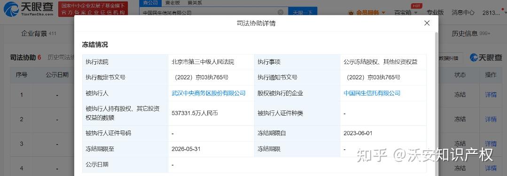
Task: Click the 执行事项 label cell
Action: coord(297,62)
